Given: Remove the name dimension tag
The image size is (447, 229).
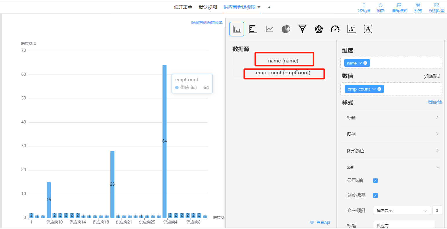Looking at the screenshot, I should pyautogui.click(x=365, y=63).
